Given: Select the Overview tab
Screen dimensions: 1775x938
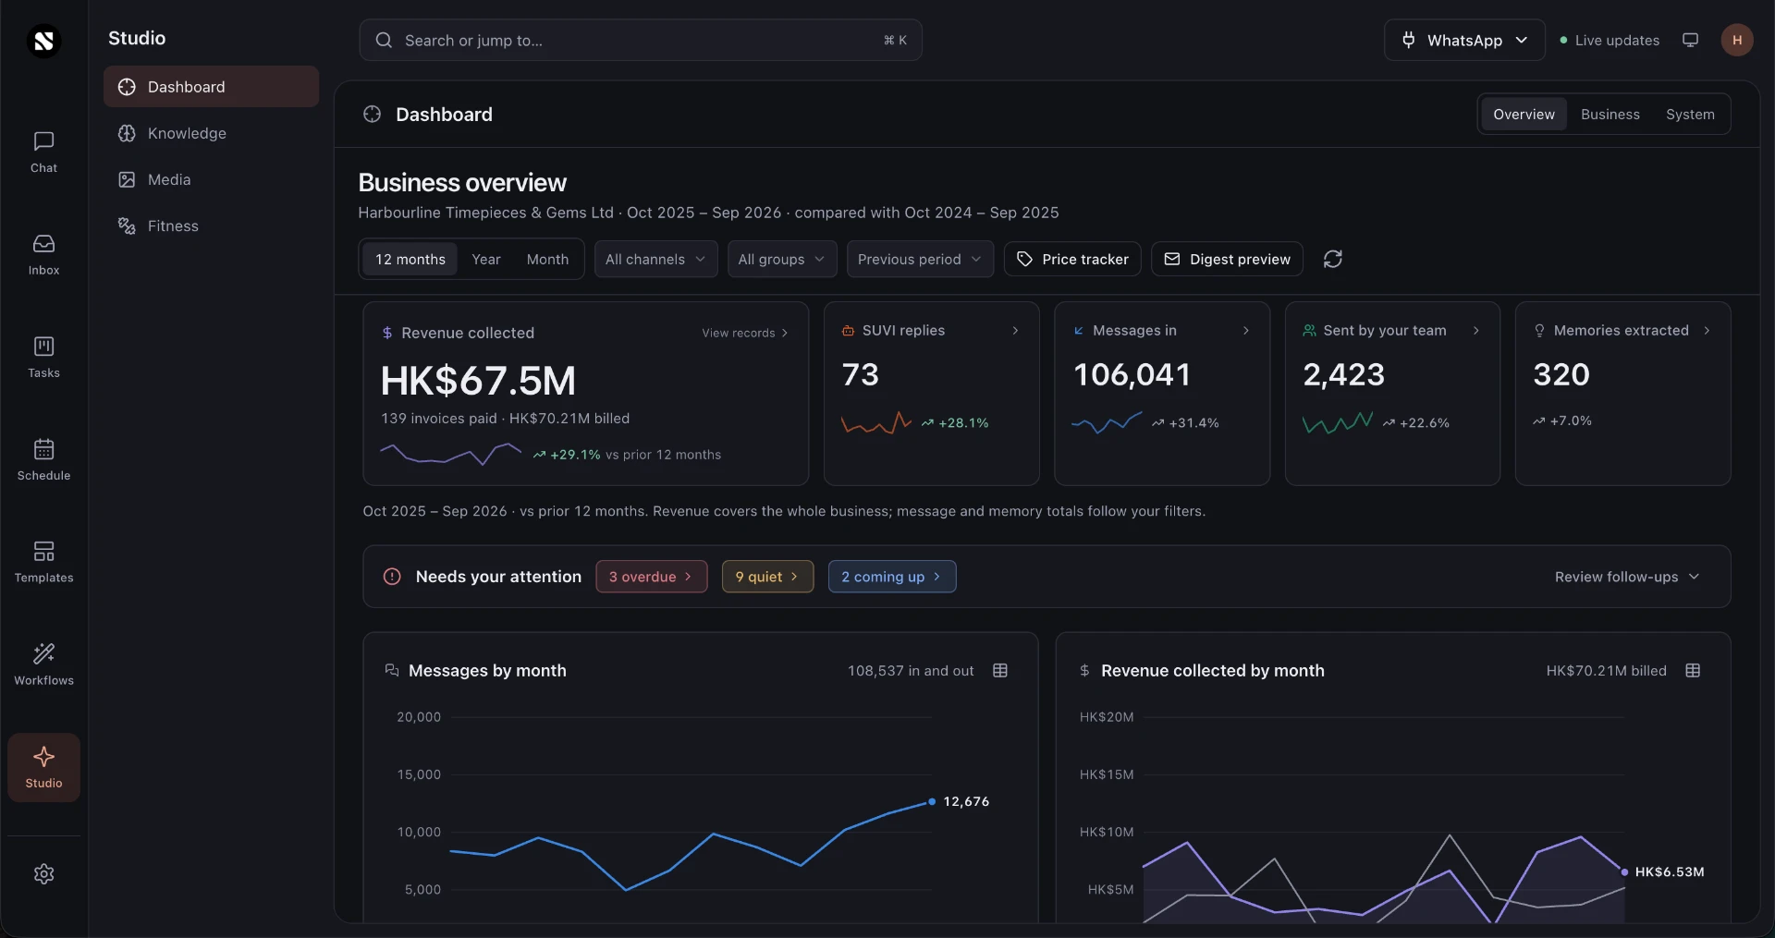Looking at the screenshot, I should click(x=1524, y=115).
